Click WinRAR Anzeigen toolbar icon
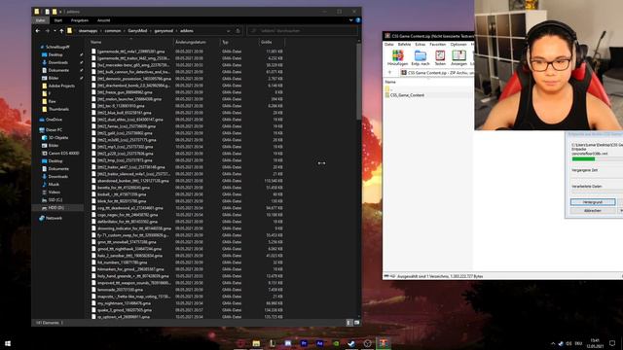 [x=458, y=58]
